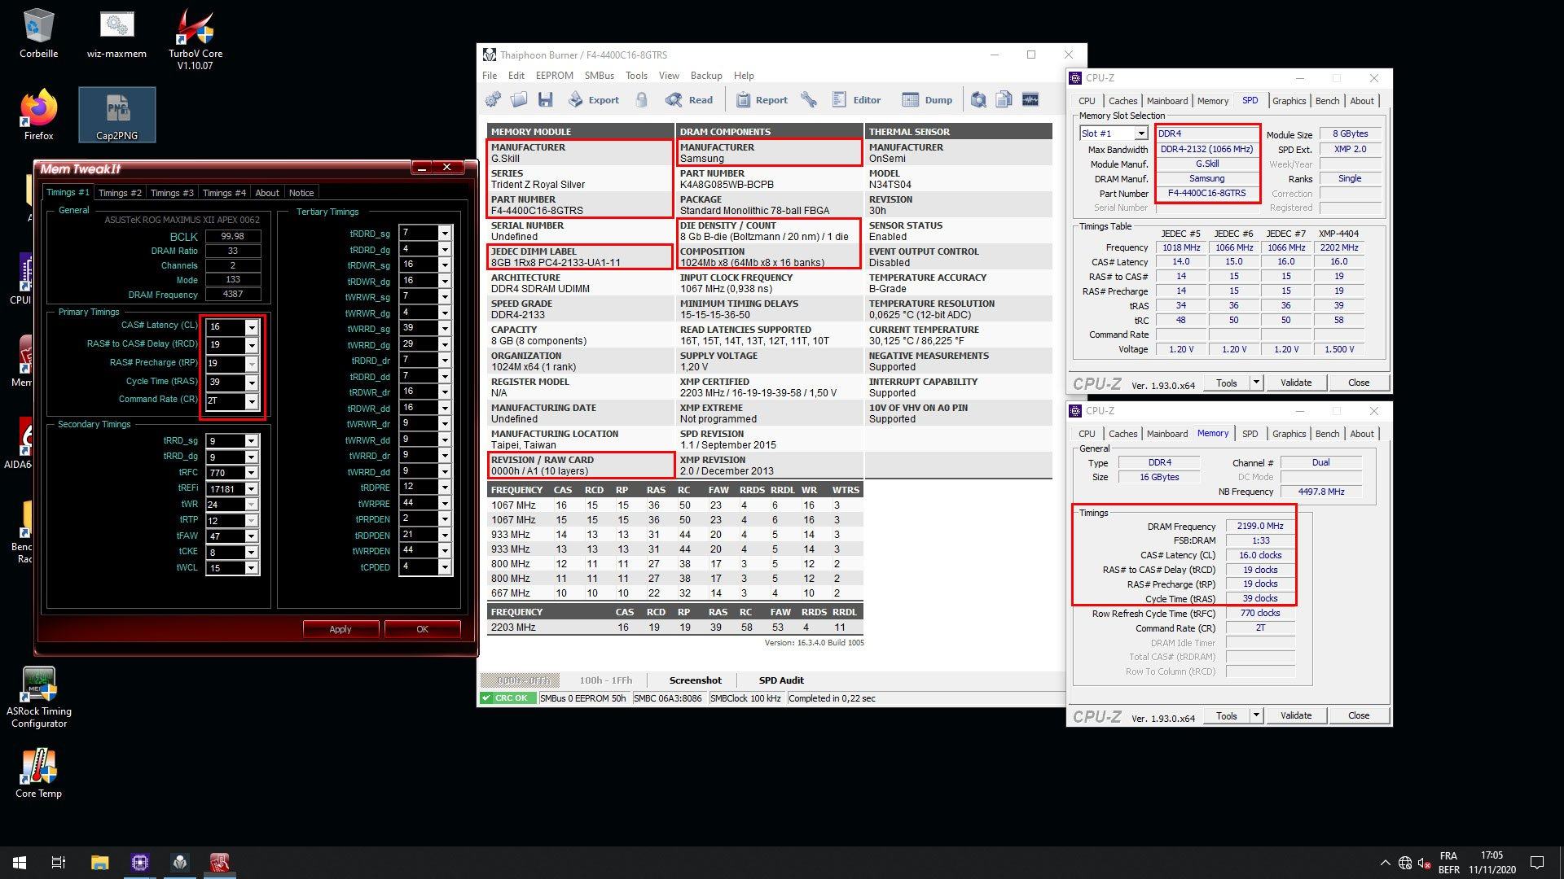Open ASRock Timing Configurator shortcut
Image resolution: width=1564 pixels, height=879 pixels.
[x=38, y=697]
